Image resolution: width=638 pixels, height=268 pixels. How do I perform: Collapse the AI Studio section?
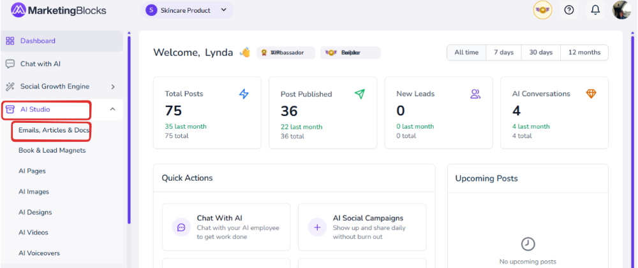coord(112,109)
